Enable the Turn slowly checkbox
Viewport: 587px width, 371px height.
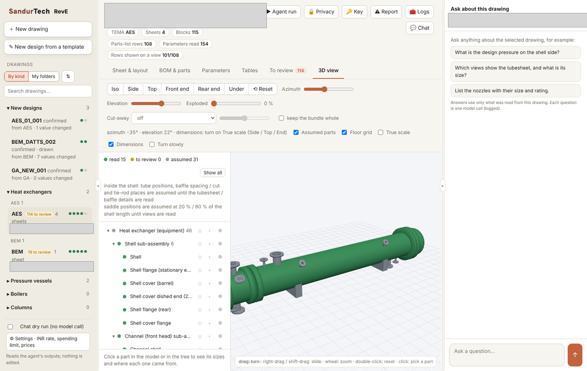click(152, 144)
